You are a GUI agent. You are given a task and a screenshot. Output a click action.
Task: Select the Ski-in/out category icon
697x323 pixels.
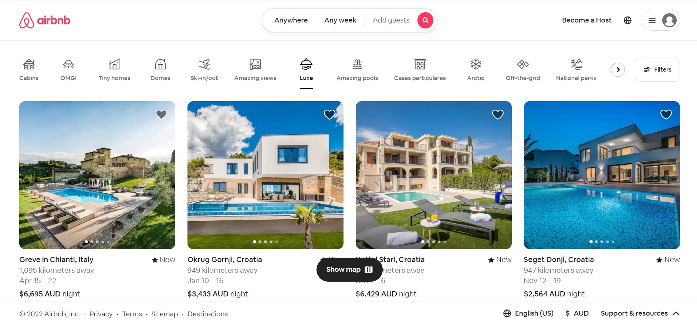click(x=204, y=65)
